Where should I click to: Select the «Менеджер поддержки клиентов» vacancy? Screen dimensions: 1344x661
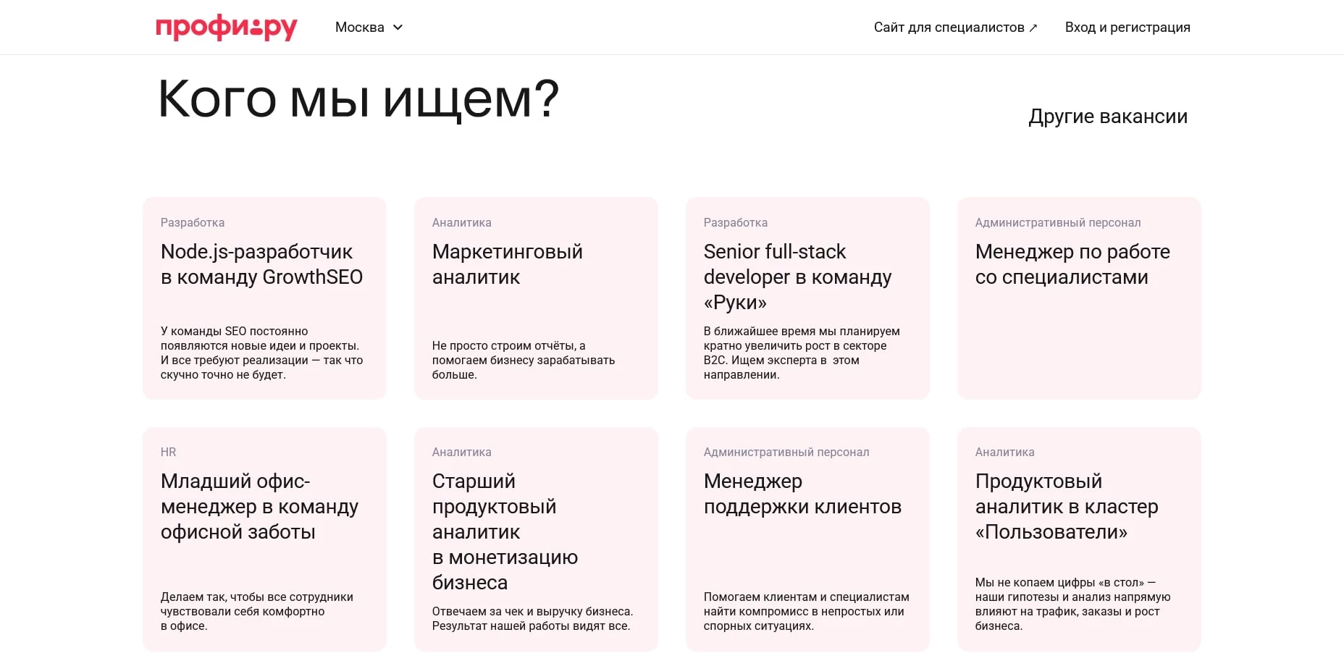tap(807, 539)
